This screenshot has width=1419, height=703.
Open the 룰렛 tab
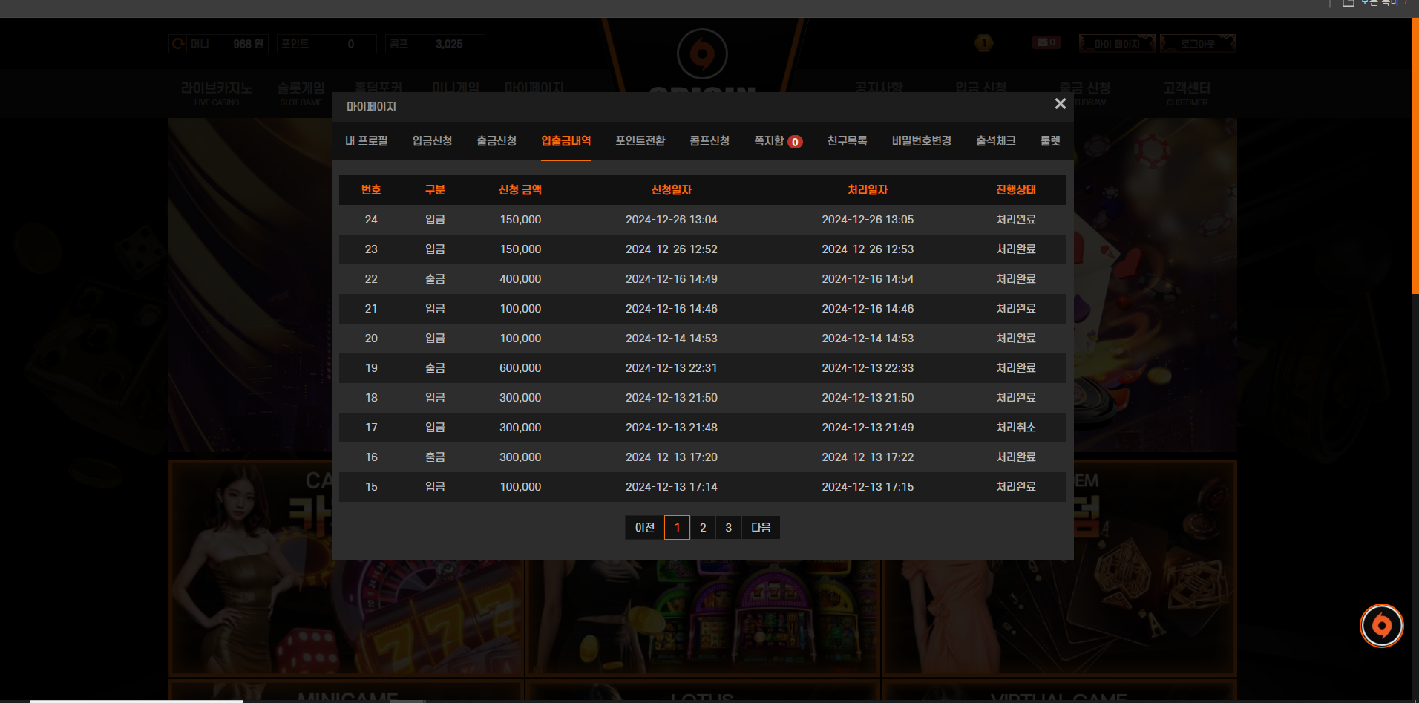pyautogui.click(x=1050, y=140)
